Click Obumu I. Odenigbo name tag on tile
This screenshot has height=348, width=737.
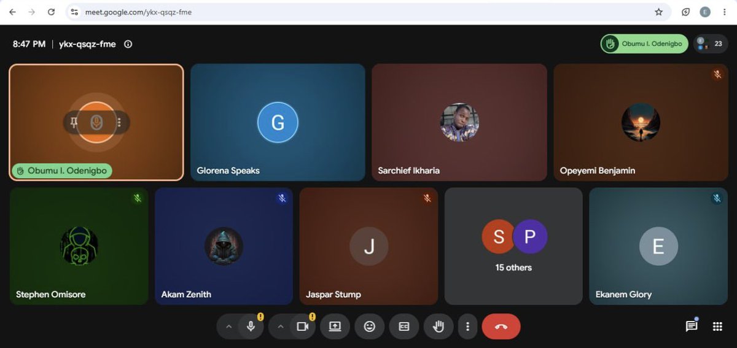(x=62, y=171)
